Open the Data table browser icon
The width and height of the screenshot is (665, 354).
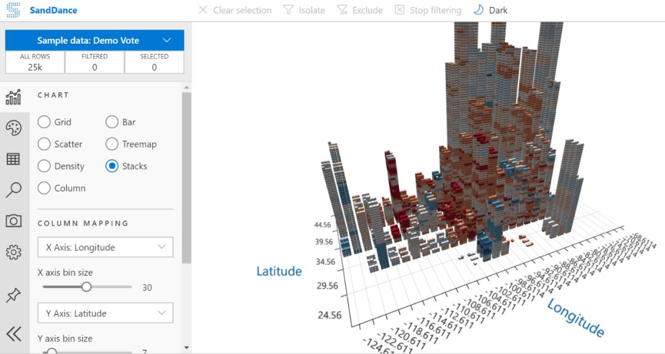click(14, 159)
